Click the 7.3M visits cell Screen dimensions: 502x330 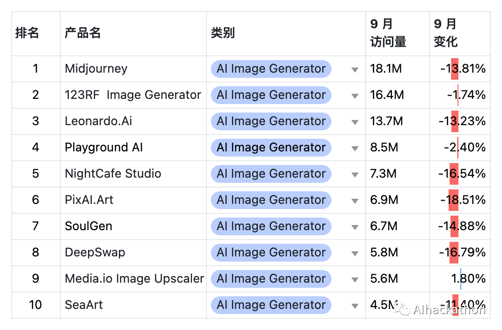coord(397,174)
